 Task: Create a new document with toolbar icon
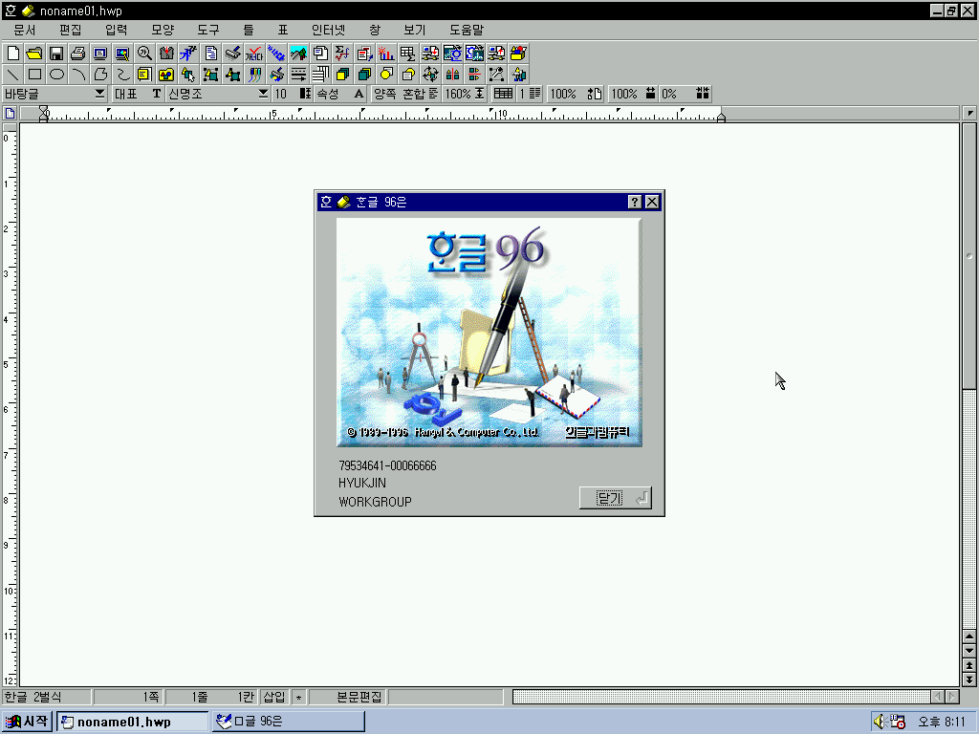12,54
